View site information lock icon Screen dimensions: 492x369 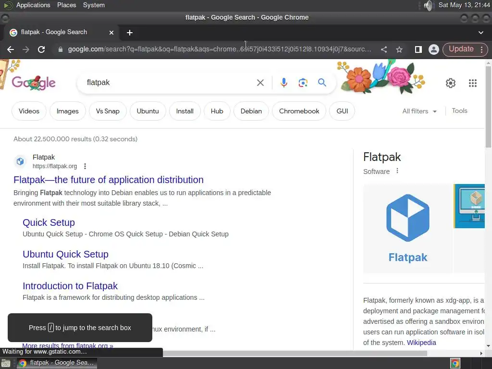60,49
